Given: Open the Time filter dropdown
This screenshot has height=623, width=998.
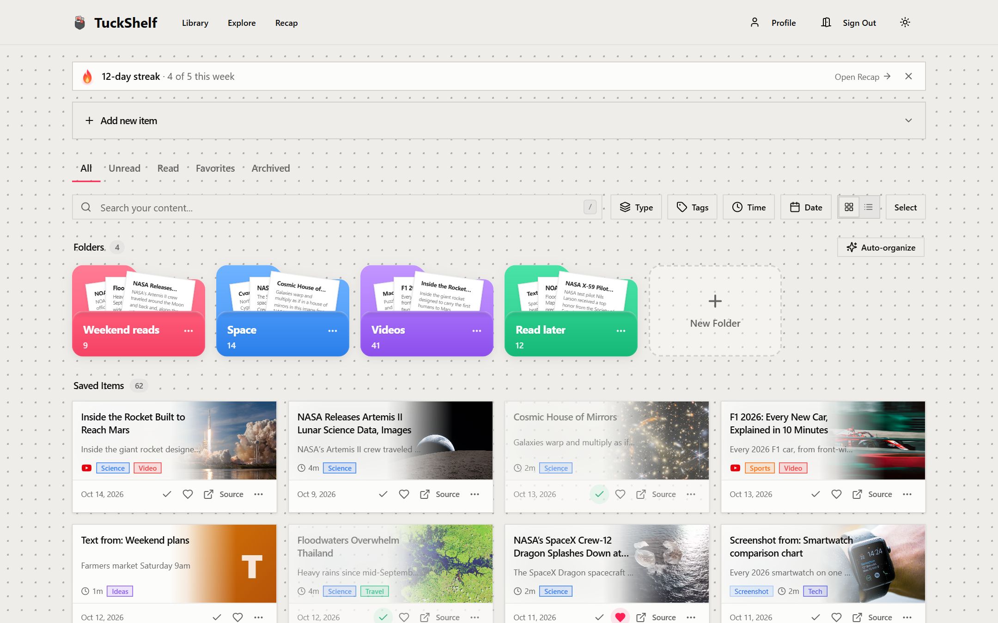Looking at the screenshot, I should pos(748,207).
